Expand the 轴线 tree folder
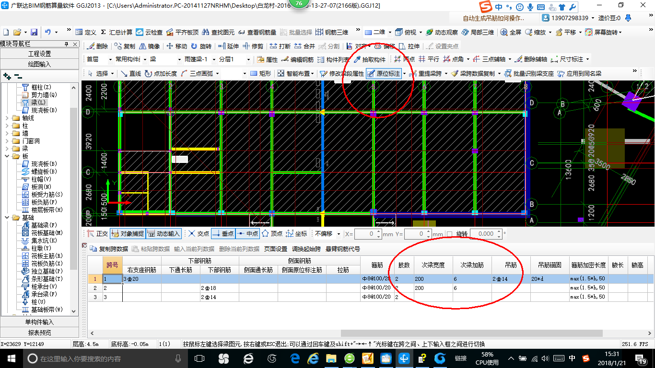The height and width of the screenshot is (368, 655). coord(6,118)
